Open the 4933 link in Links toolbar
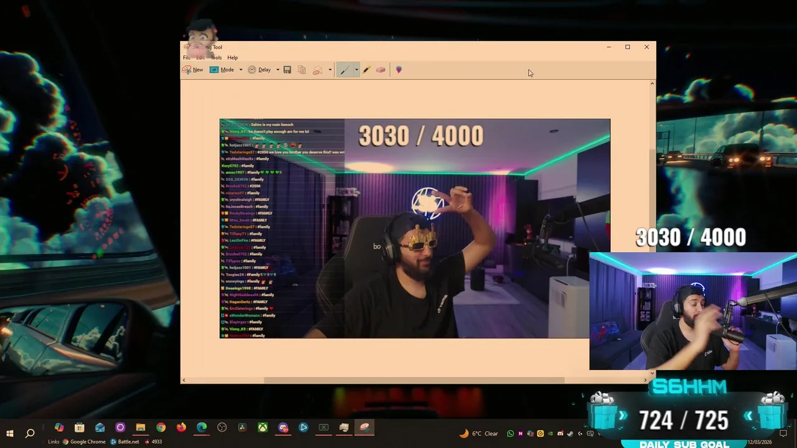797x448 pixels. pos(153,442)
